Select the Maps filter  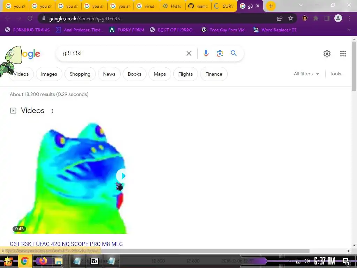tap(160, 74)
